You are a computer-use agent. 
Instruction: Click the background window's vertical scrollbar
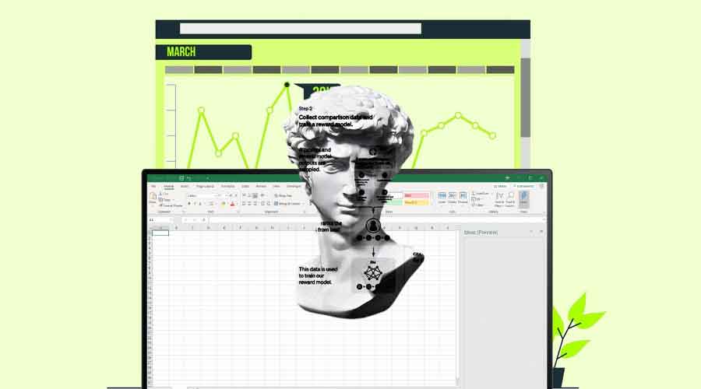coord(526,97)
